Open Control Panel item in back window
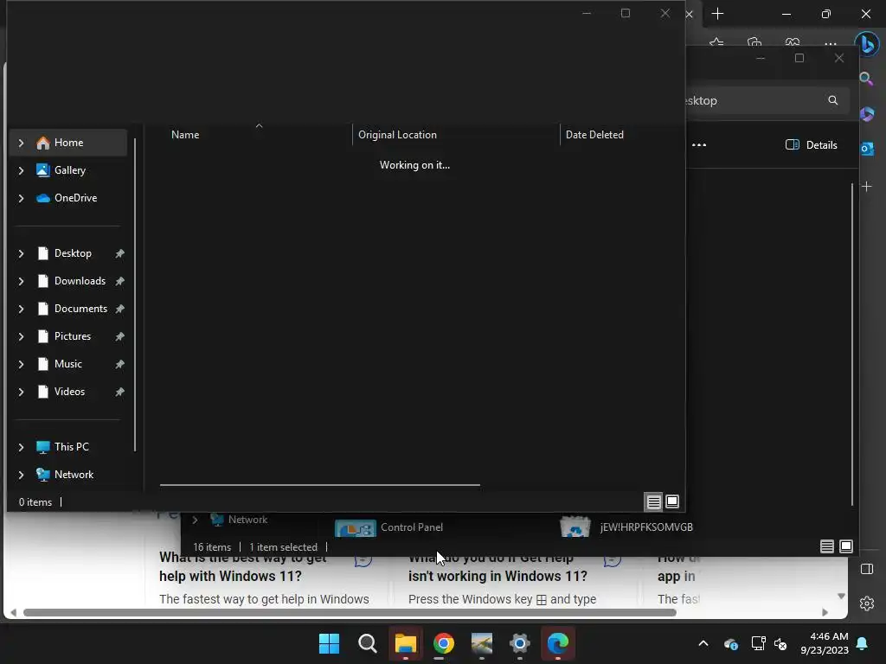Viewport: 886px width, 664px height. tap(390, 527)
